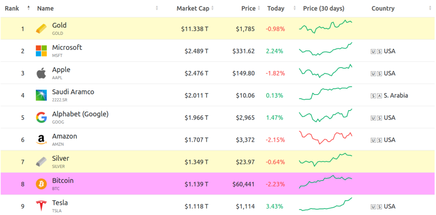436x215 pixels.
Task: Open the Microsoft company link
Action: 67,48
